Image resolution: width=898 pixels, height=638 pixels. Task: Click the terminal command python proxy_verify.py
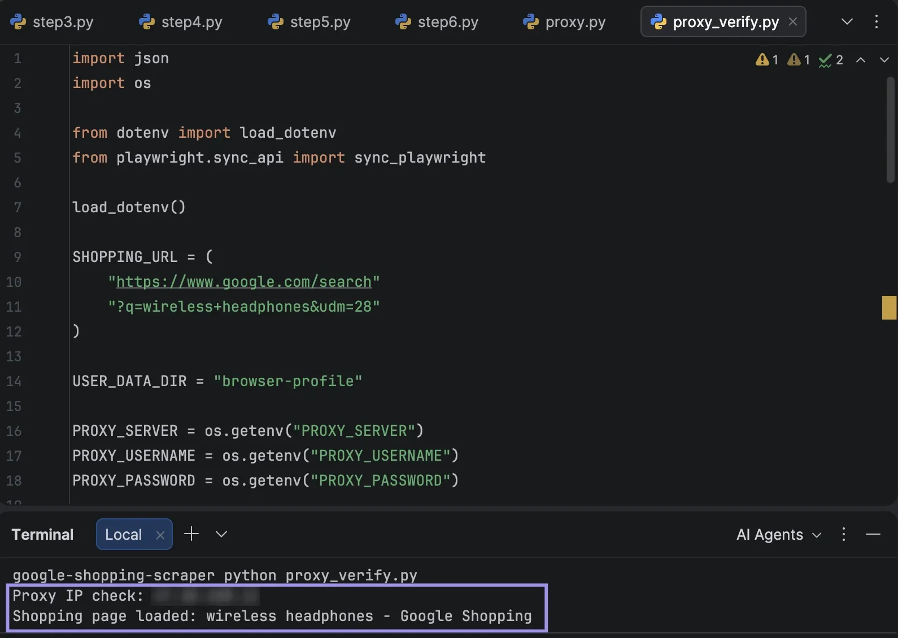click(x=321, y=575)
